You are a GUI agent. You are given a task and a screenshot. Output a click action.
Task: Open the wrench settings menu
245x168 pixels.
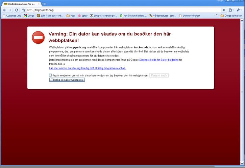click(x=239, y=10)
